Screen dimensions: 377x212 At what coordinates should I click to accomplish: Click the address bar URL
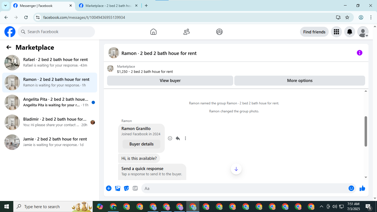[x=84, y=17]
